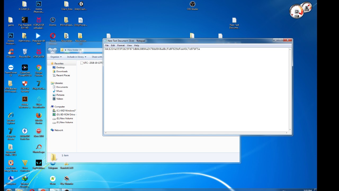Screen dimensions: 339x191
Task: Open the Neon desktop shortcut
Action: click(x=53, y=180)
